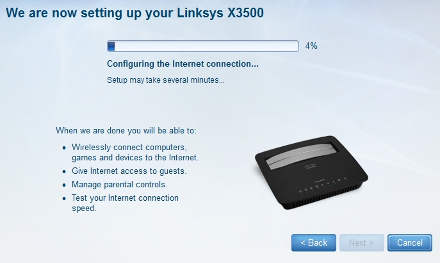Select the Wirelessly connect computers bullet item

135,152
